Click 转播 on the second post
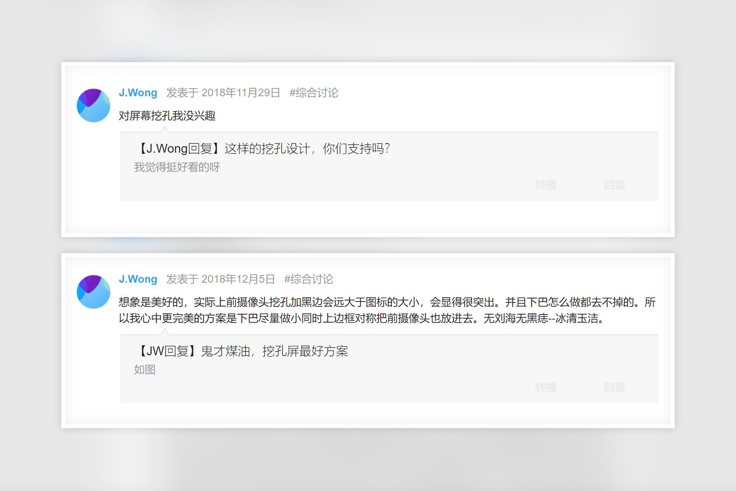 click(x=546, y=388)
